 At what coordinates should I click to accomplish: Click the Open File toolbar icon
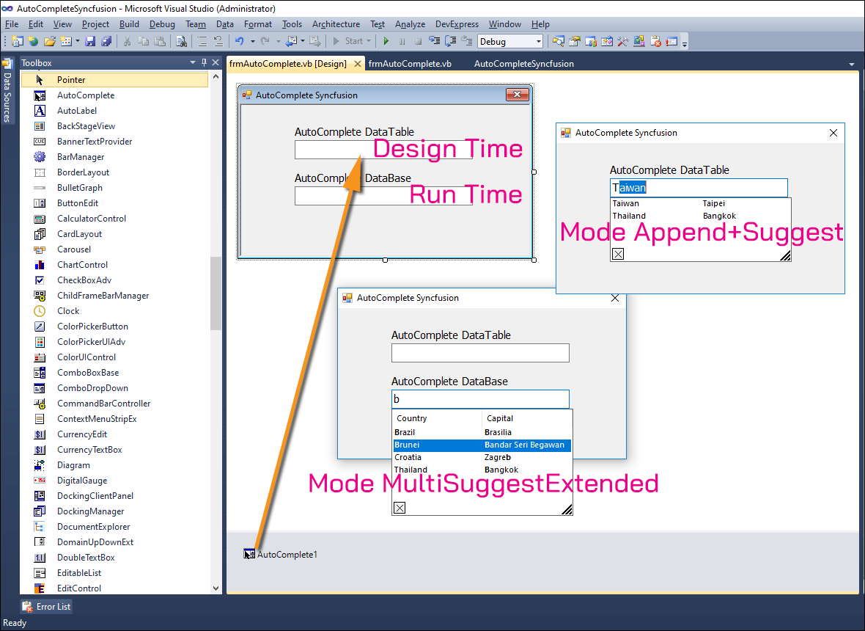tap(50, 41)
